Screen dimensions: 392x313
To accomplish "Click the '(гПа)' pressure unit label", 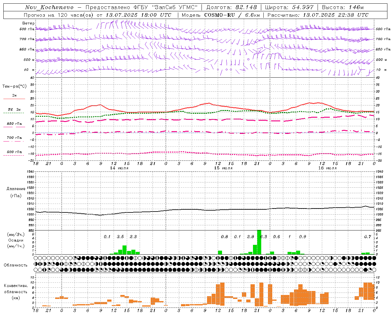I will [x=16, y=196].
